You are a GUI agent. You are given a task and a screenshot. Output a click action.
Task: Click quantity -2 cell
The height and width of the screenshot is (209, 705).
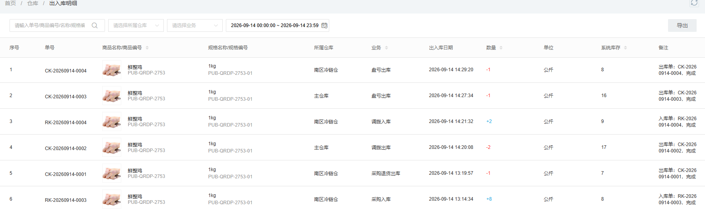pos(488,147)
